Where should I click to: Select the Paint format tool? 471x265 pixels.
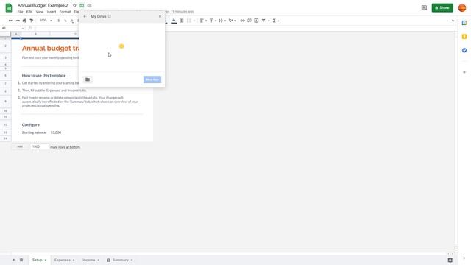(x=31, y=21)
